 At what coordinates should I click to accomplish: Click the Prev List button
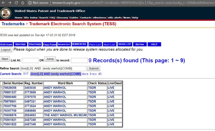coord(95,44)
